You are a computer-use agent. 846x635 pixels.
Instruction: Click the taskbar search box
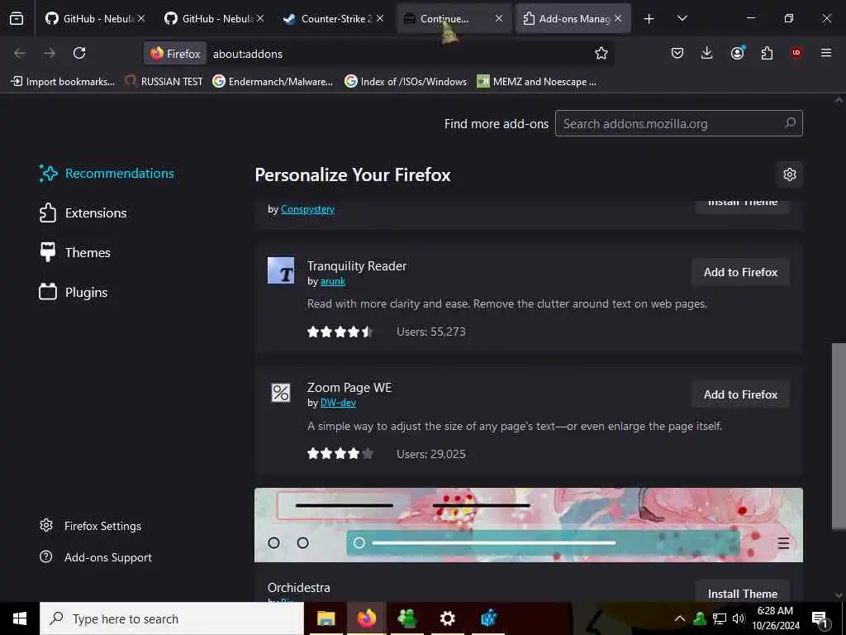point(172,618)
